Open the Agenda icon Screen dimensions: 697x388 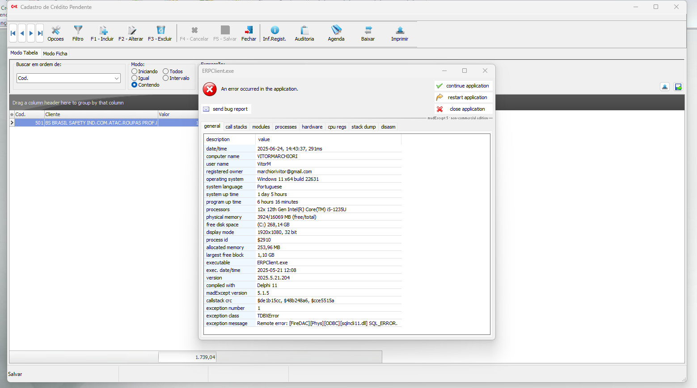[x=336, y=30]
